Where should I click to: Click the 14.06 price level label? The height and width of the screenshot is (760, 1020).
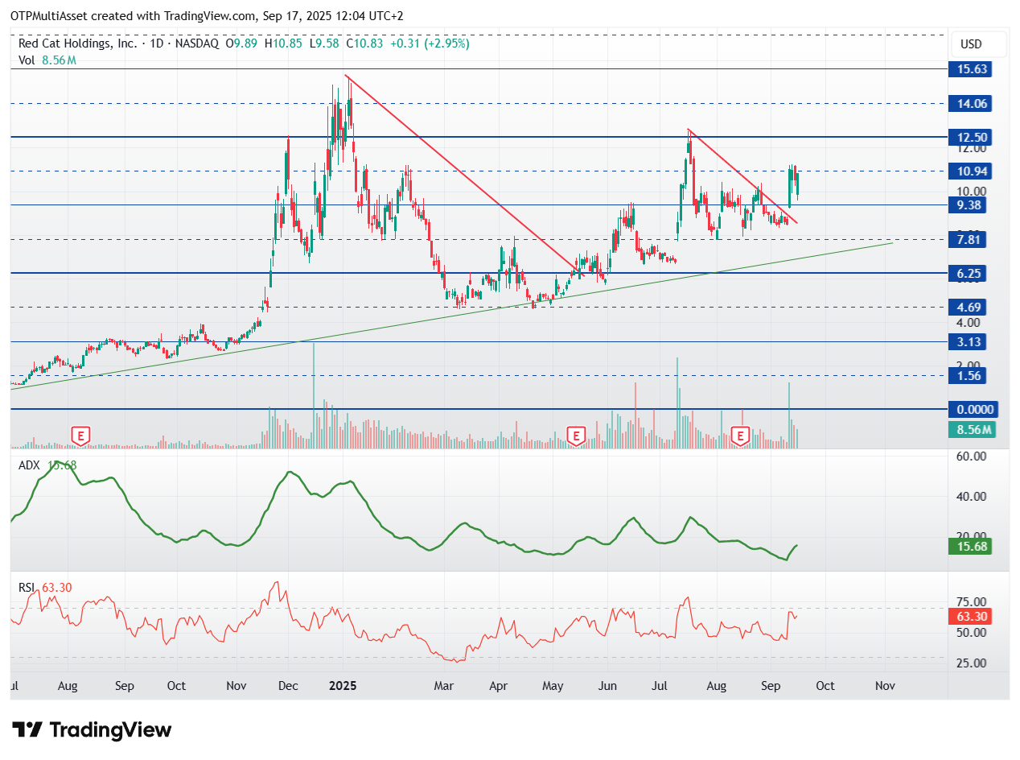click(x=972, y=103)
